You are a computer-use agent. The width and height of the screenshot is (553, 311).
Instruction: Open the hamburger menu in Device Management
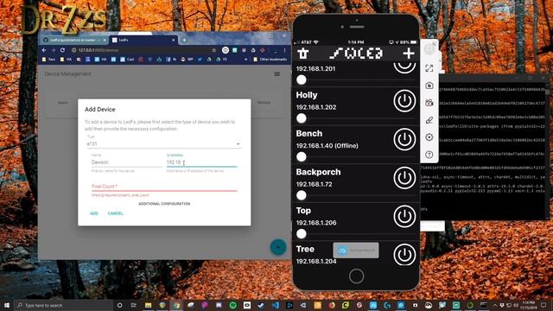[277, 74]
